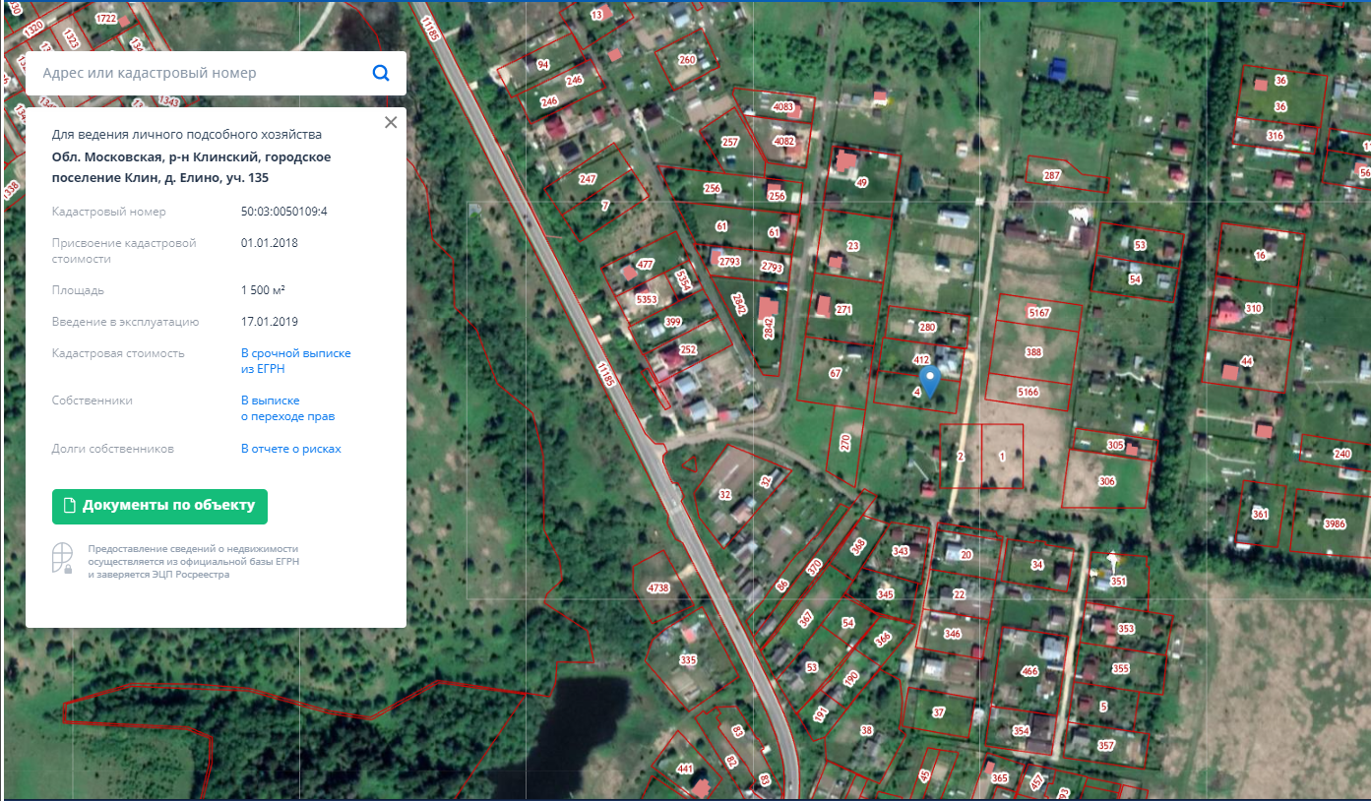
Task: Select parcel 5167 on the map
Action: 1040,313
